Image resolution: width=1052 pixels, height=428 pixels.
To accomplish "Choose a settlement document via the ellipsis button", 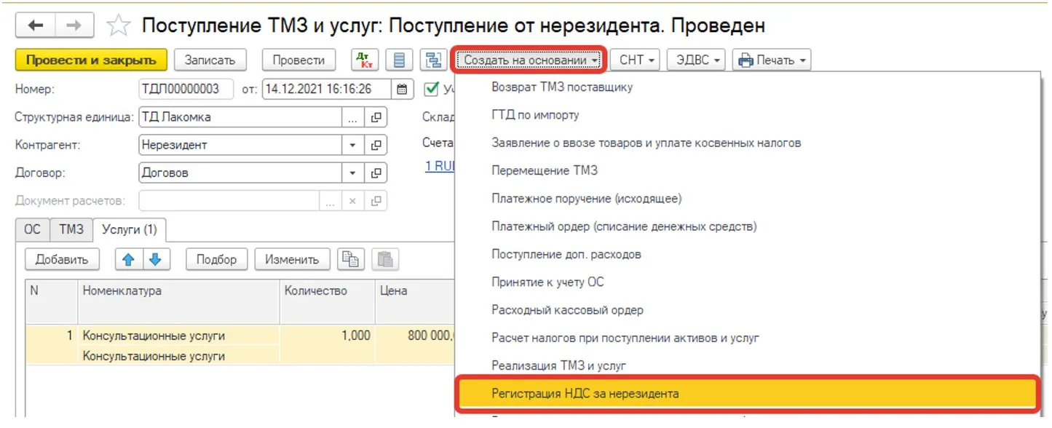I will point(330,201).
